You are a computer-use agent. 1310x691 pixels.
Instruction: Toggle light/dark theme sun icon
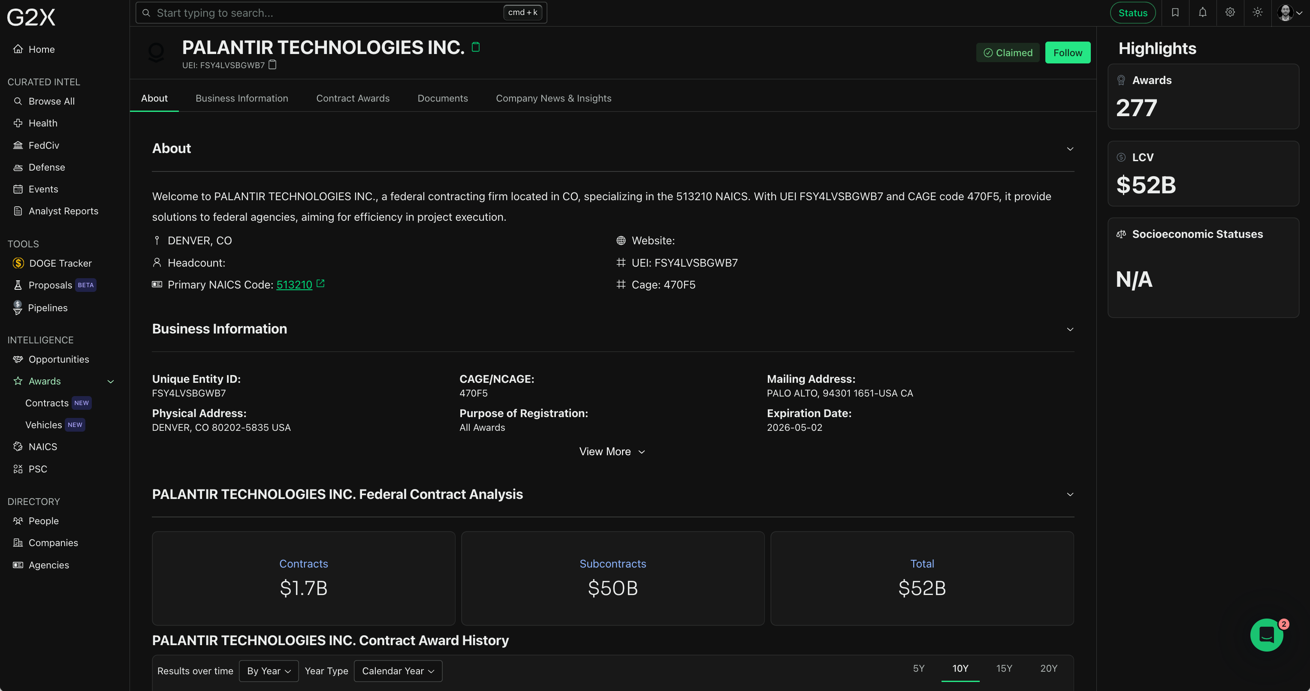(1258, 13)
